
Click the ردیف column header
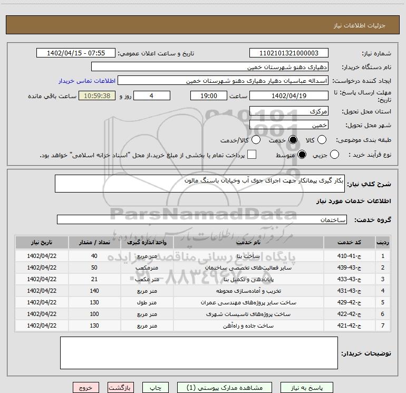tap(383, 242)
